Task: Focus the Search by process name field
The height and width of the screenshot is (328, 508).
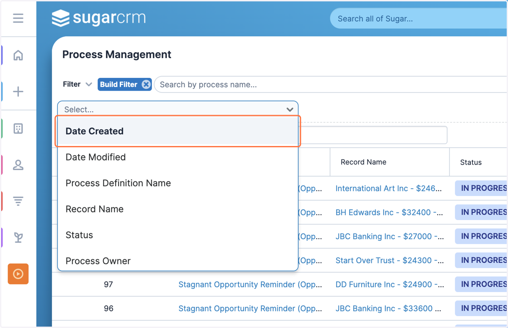Action: click(331, 85)
